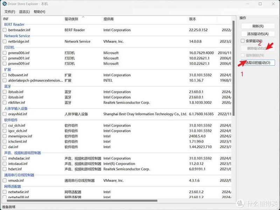Check the alderlakepch-pdmasecextension checkbox

5,80
